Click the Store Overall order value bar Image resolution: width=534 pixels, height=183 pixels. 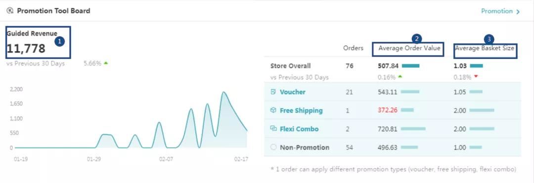coord(410,66)
